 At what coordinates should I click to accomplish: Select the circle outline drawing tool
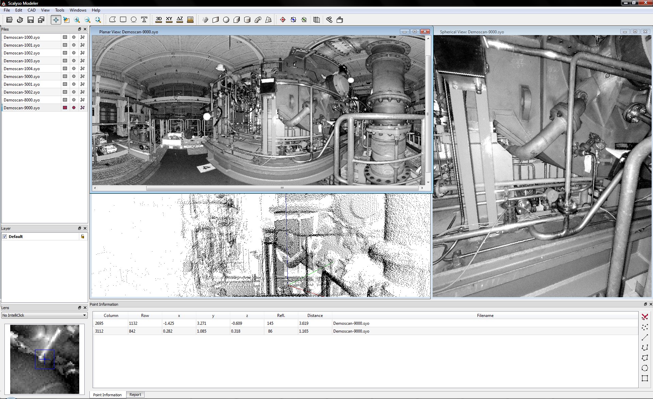click(134, 20)
